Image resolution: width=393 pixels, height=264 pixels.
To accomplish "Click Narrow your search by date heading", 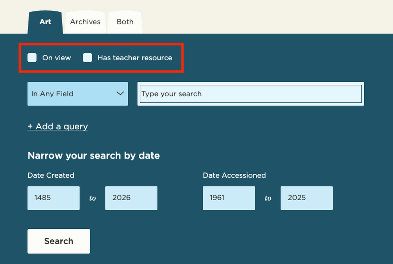I will pyautogui.click(x=93, y=155).
